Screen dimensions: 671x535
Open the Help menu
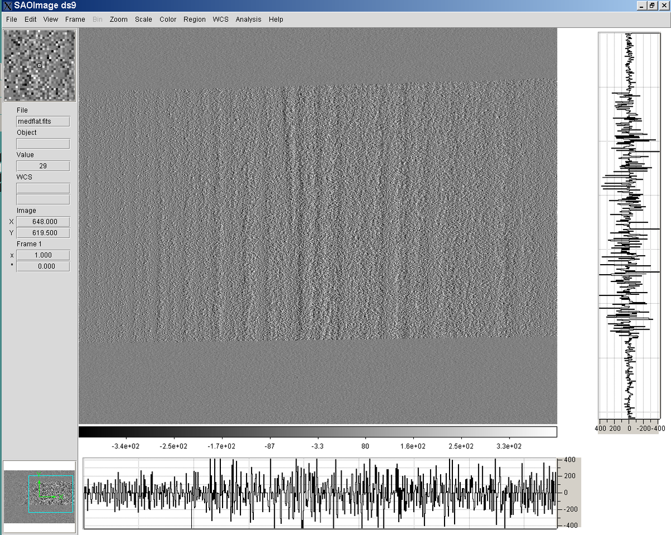[x=276, y=19]
